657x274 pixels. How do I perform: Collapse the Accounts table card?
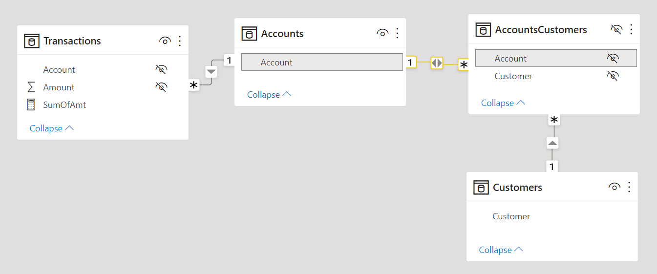pyautogui.click(x=269, y=94)
